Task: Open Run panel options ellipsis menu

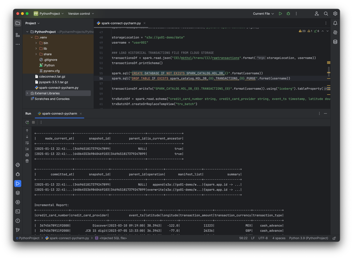Action: click(319, 113)
